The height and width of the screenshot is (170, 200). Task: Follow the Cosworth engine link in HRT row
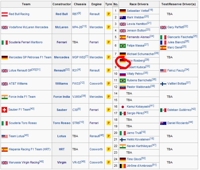tap(96, 149)
